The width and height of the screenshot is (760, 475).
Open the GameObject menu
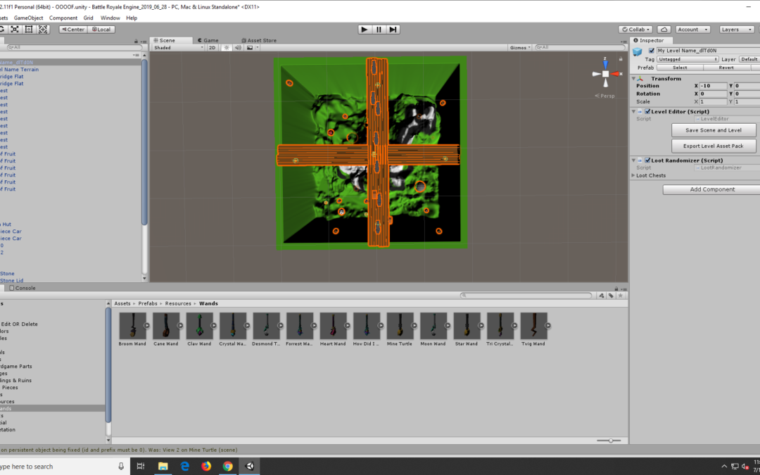point(29,18)
